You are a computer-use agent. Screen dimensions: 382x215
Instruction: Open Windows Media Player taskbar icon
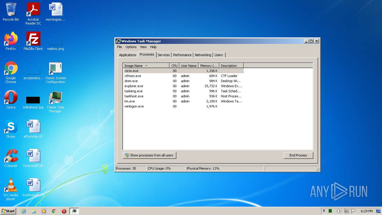pyautogui.click(x=44, y=211)
